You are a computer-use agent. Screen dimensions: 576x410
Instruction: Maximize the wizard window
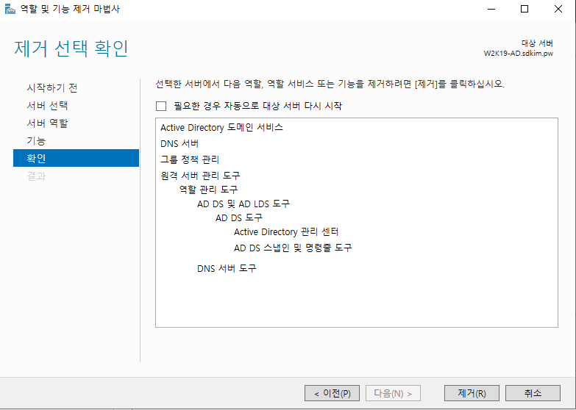click(x=525, y=9)
